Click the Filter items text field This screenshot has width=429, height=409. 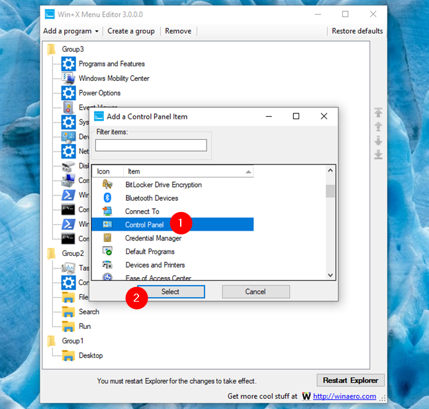tap(151, 145)
